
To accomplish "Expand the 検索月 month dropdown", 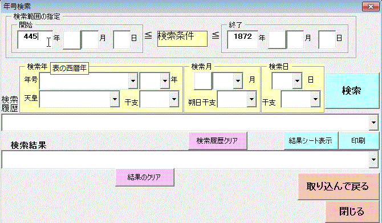I will click(x=238, y=80).
